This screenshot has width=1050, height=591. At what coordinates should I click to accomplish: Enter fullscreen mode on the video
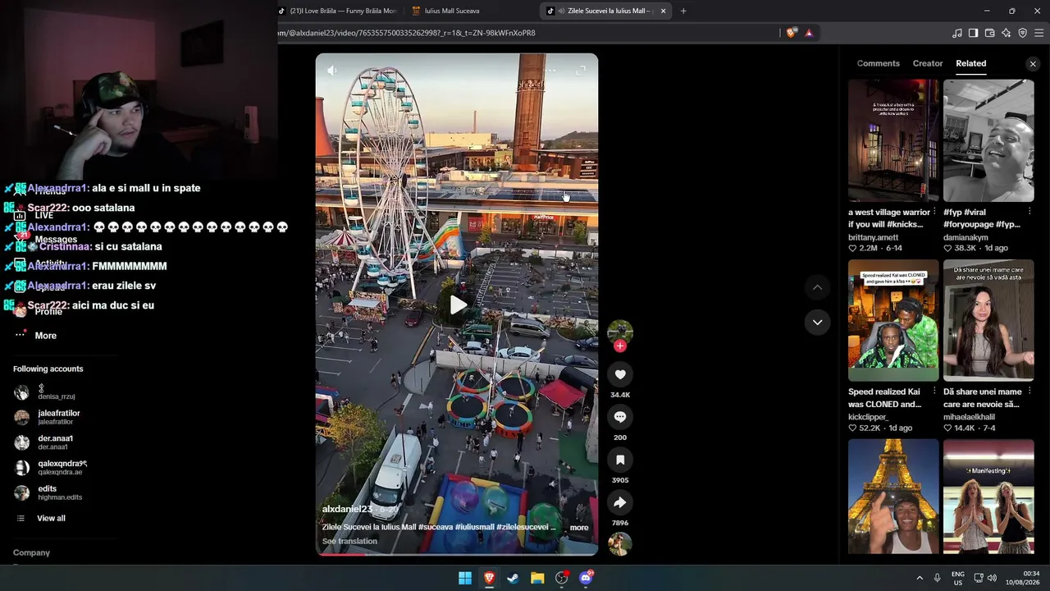(x=581, y=71)
